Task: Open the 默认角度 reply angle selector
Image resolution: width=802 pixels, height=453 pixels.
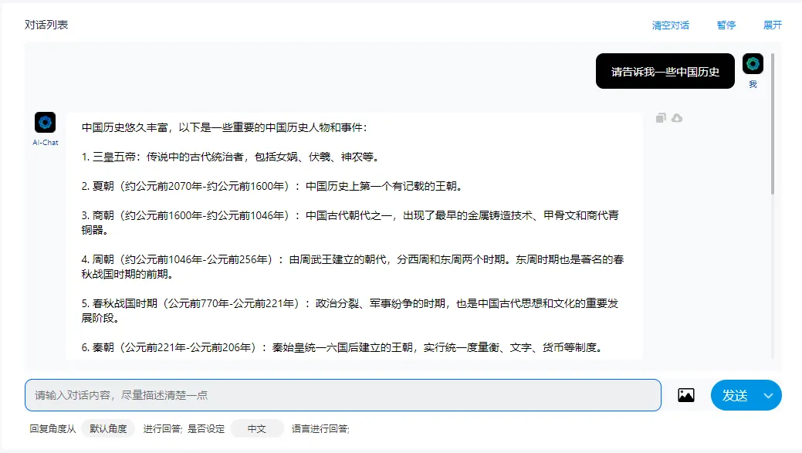Action: 108,429
